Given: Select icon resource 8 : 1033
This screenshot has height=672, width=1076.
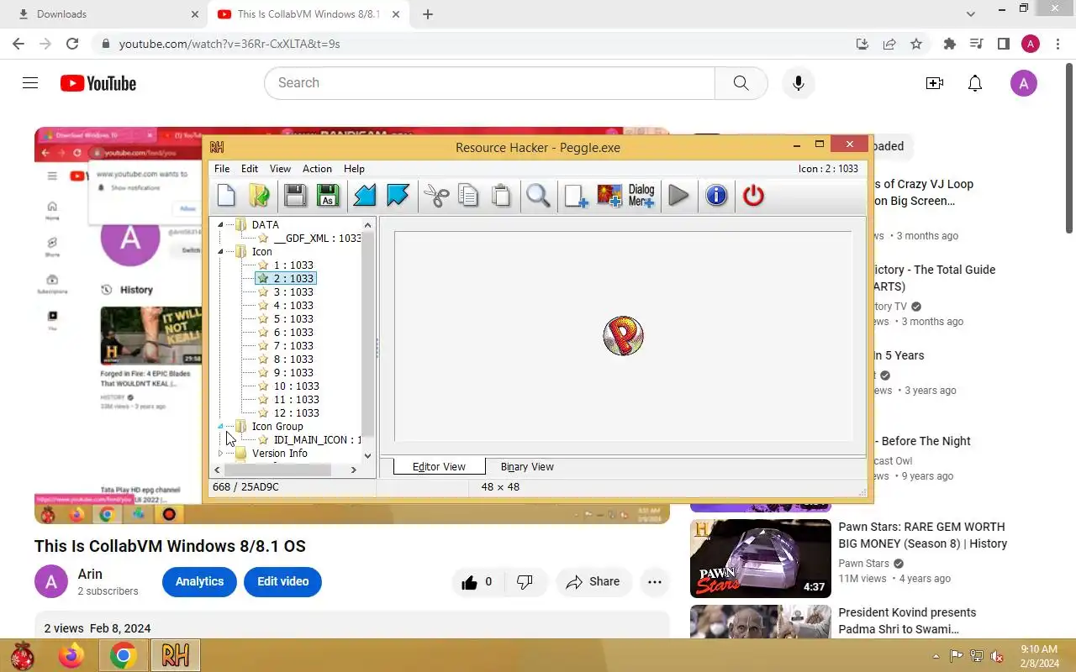Looking at the screenshot, I should click(x=293, y=360).
